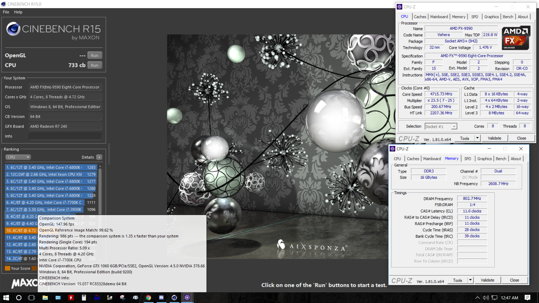Open the Windows Start menu
This screenshot has height=303, width=539.
(x=6, y=298)
